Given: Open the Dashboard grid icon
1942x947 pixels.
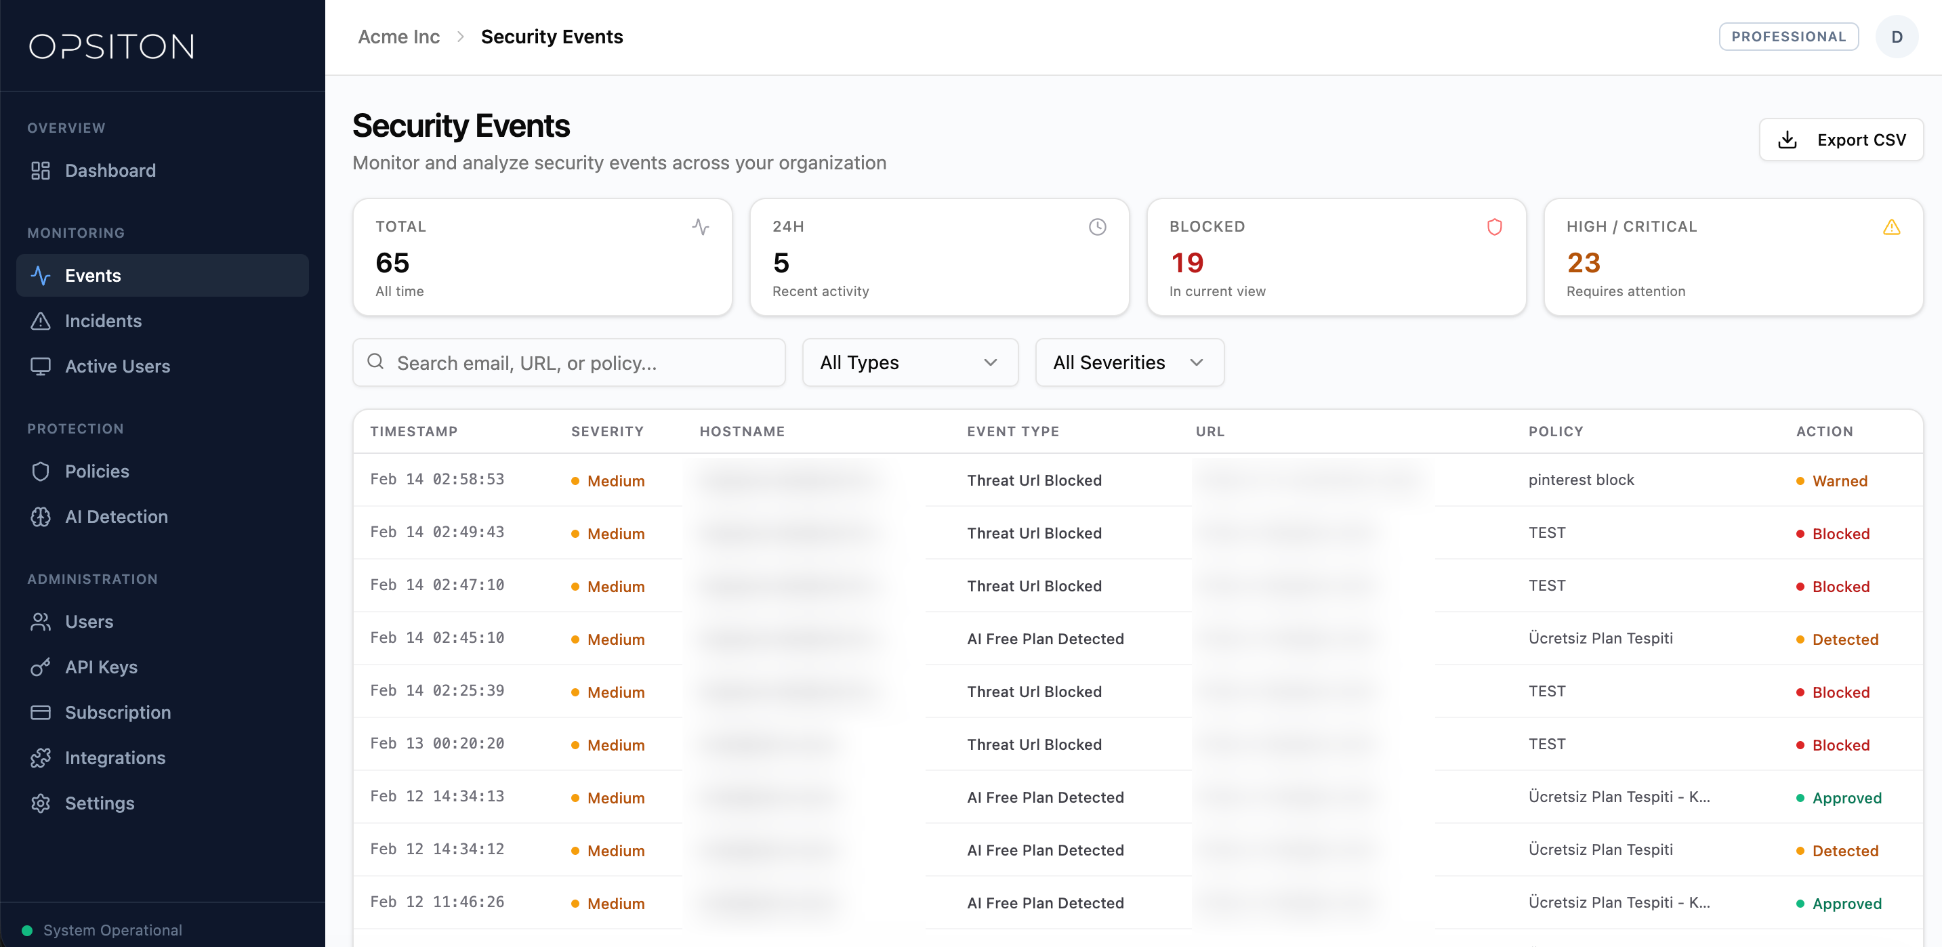Looking at the screenshot, I should point(41,170).
